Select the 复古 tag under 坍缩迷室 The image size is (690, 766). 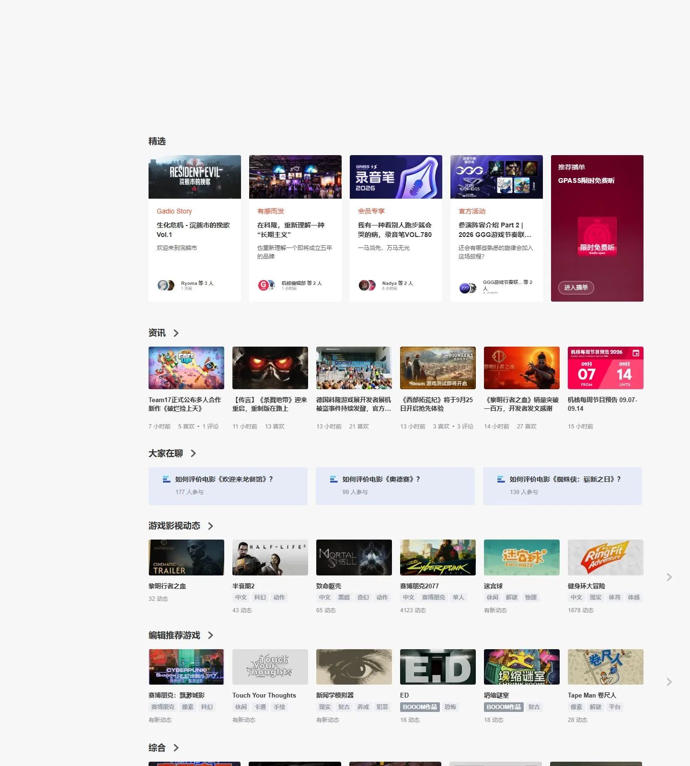coord(534,707)
